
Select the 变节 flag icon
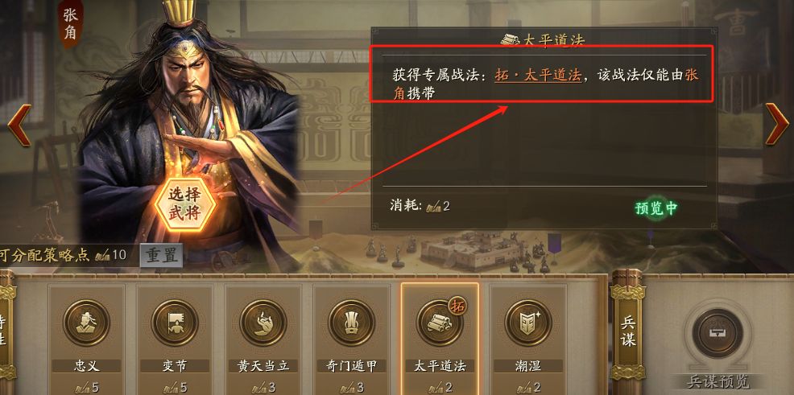[175, 323]
